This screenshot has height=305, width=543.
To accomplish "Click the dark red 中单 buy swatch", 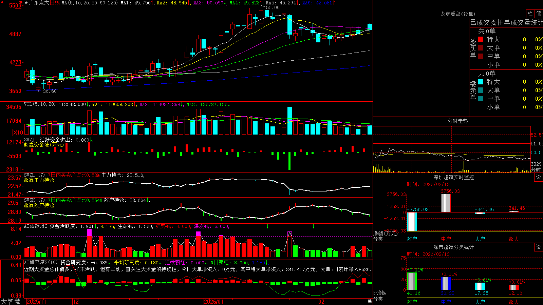I will coord(481,56).
